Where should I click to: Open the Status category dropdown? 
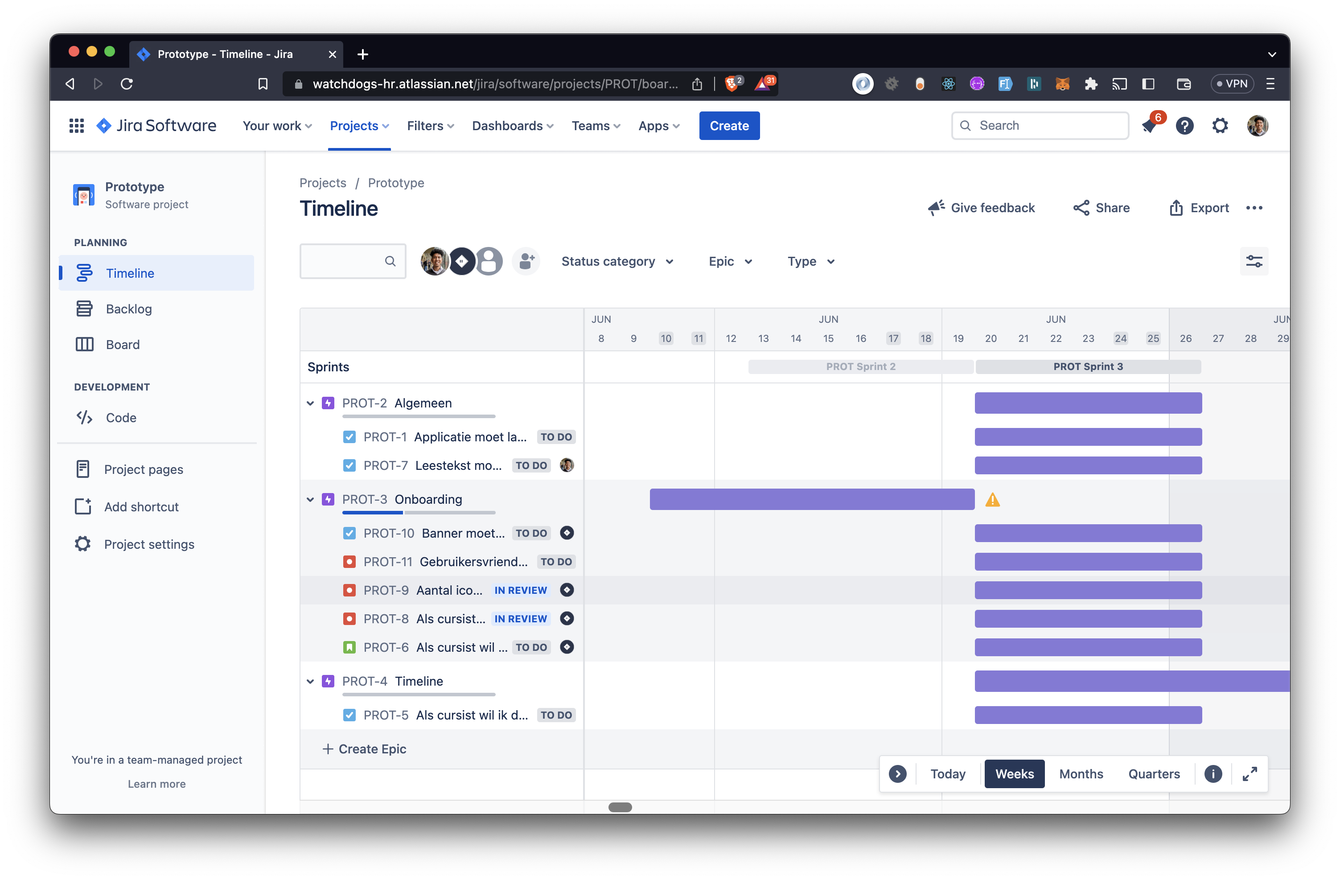click(617, 261)
